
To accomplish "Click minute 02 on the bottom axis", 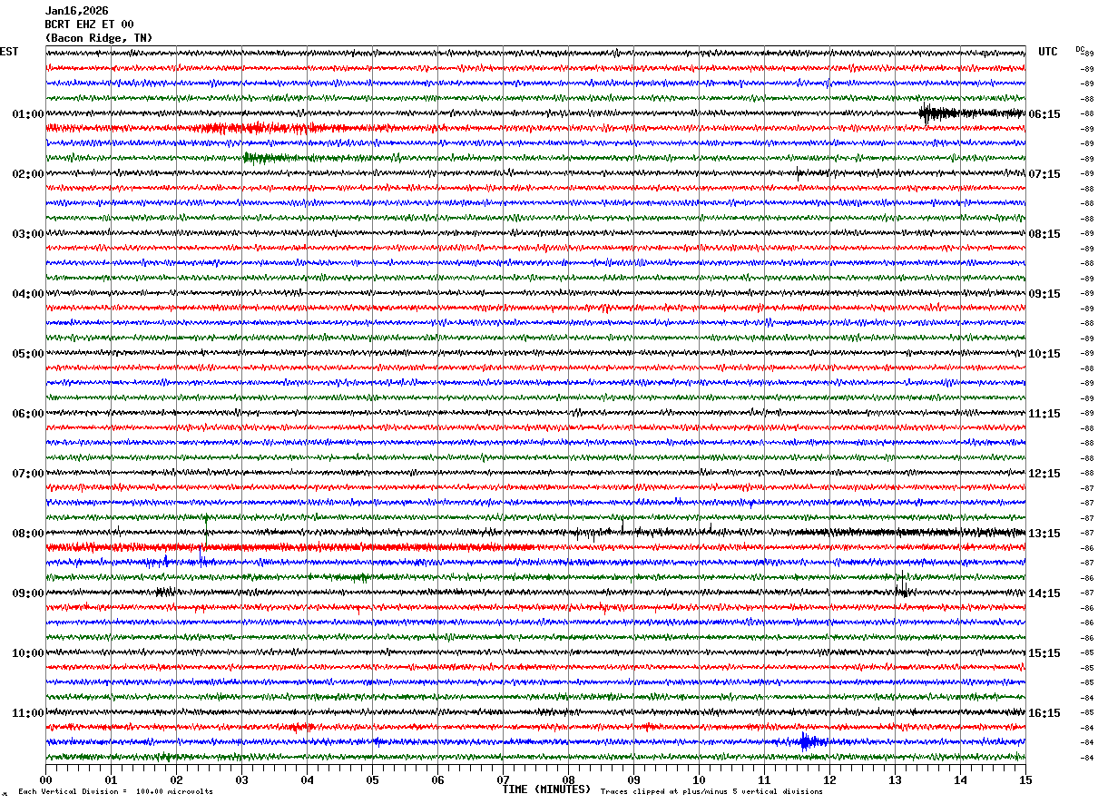I will coord(176,779).
